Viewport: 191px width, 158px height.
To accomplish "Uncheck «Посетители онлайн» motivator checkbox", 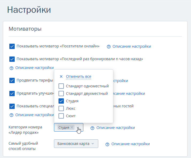I will coord(12,46).
